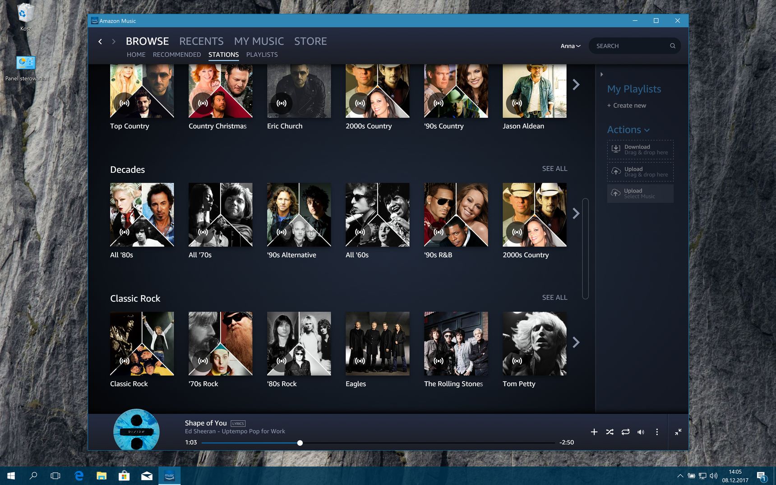Open Windows Start menu

11,476
